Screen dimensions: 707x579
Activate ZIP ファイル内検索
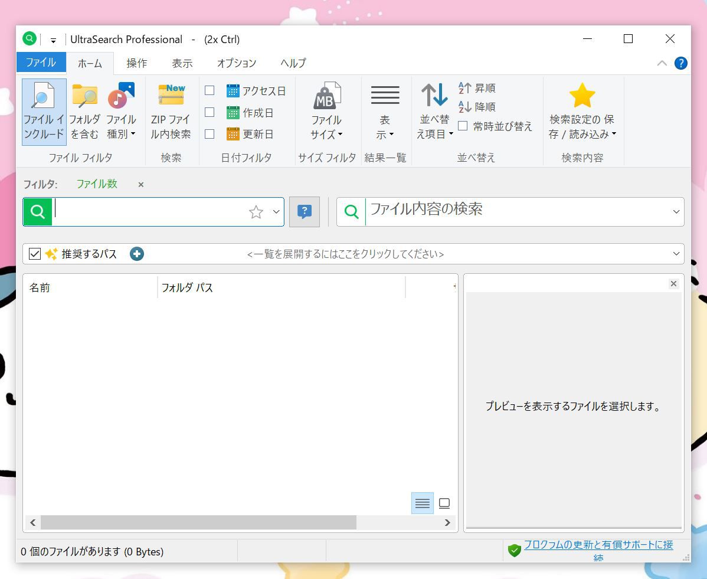tap(172, 112)
